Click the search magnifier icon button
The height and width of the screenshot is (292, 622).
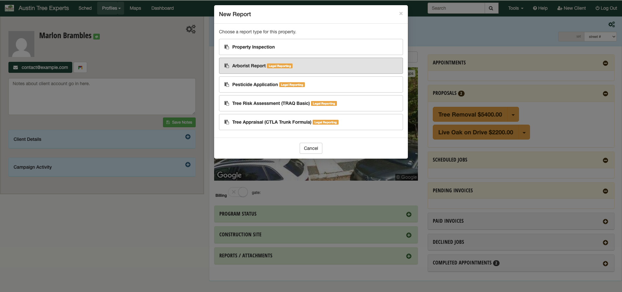pos(491,8)
